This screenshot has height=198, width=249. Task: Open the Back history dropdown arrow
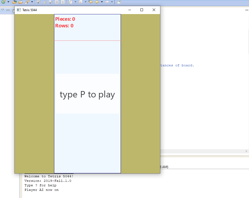[102, 2]
